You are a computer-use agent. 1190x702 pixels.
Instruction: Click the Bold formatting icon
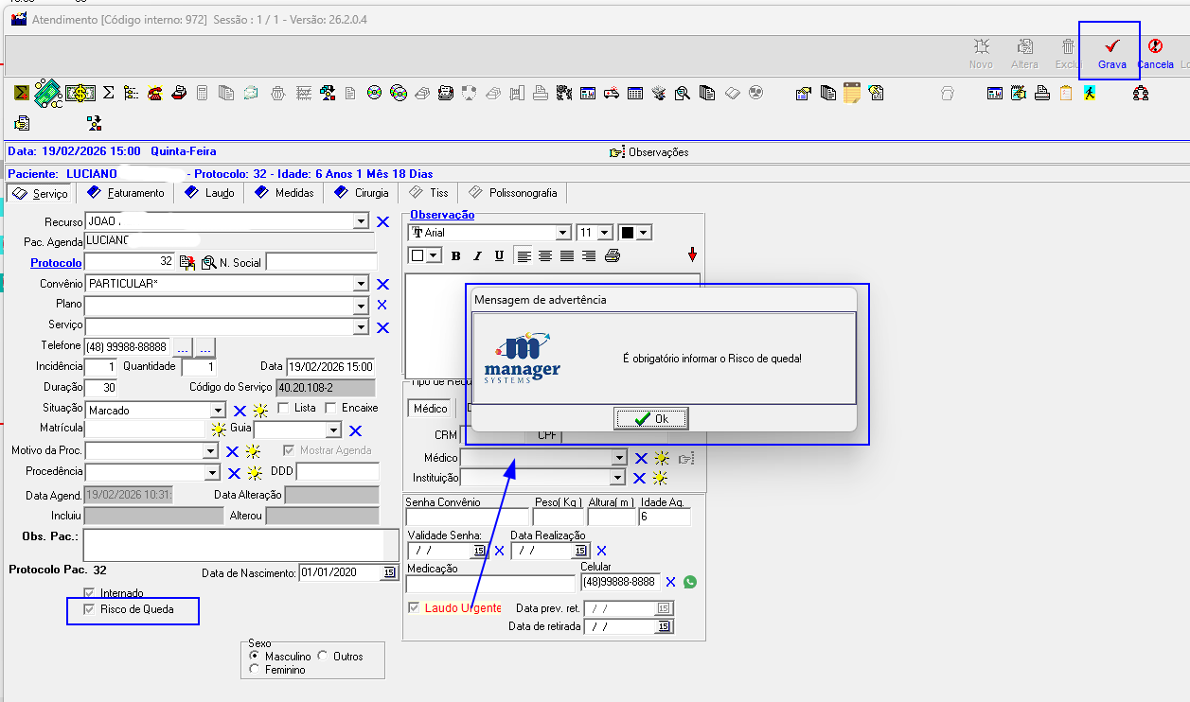tap(455, 255)
